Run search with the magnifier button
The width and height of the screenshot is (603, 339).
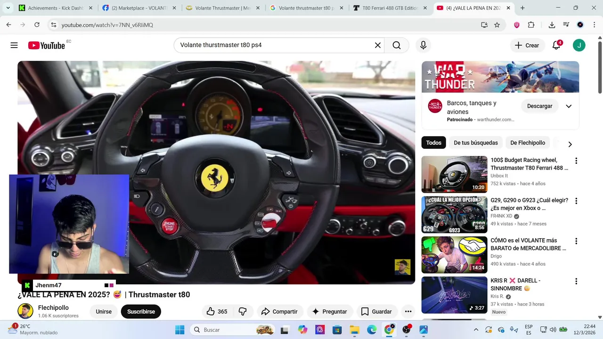click(x=397, y=45)
